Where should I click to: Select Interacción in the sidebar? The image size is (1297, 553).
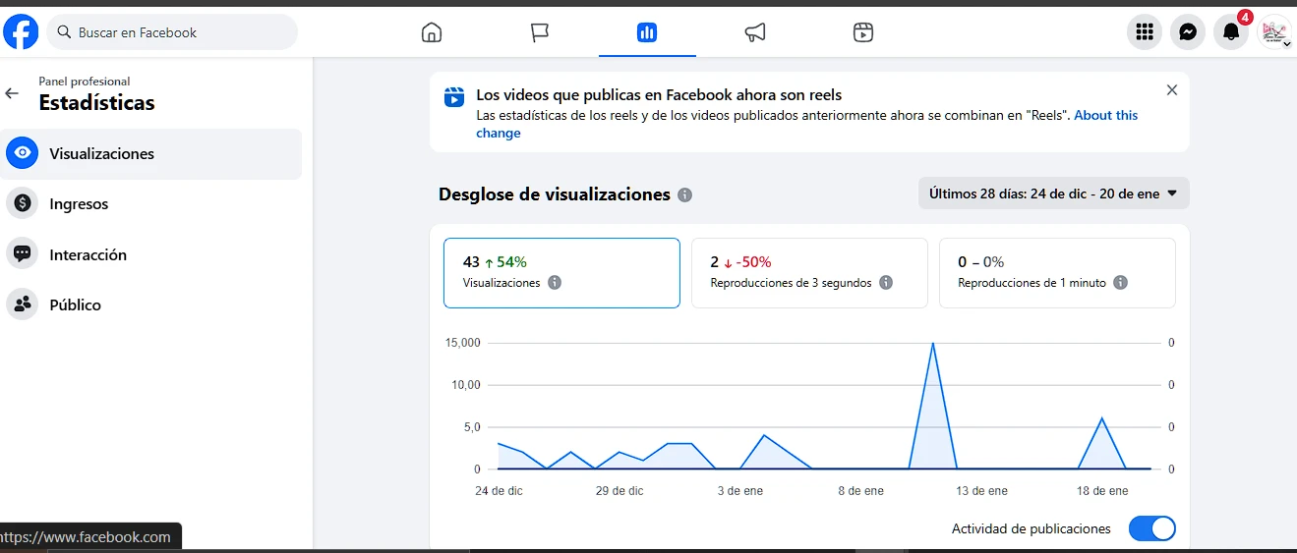(x=88, y=254)
